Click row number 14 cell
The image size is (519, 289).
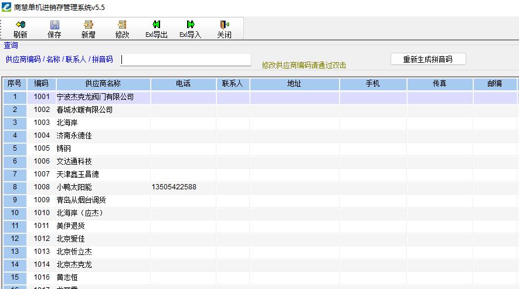[x=15, y=265]
